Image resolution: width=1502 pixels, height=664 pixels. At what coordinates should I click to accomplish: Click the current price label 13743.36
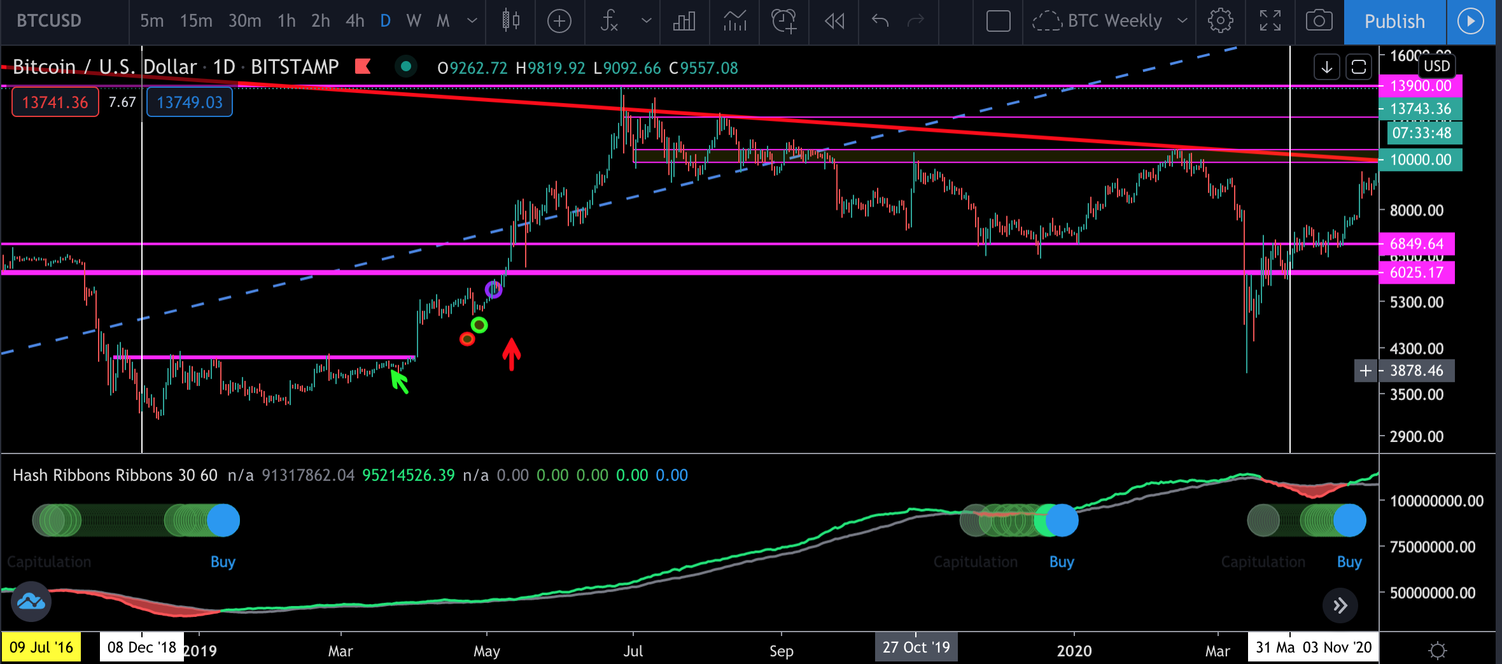(x=1421, y=109)
